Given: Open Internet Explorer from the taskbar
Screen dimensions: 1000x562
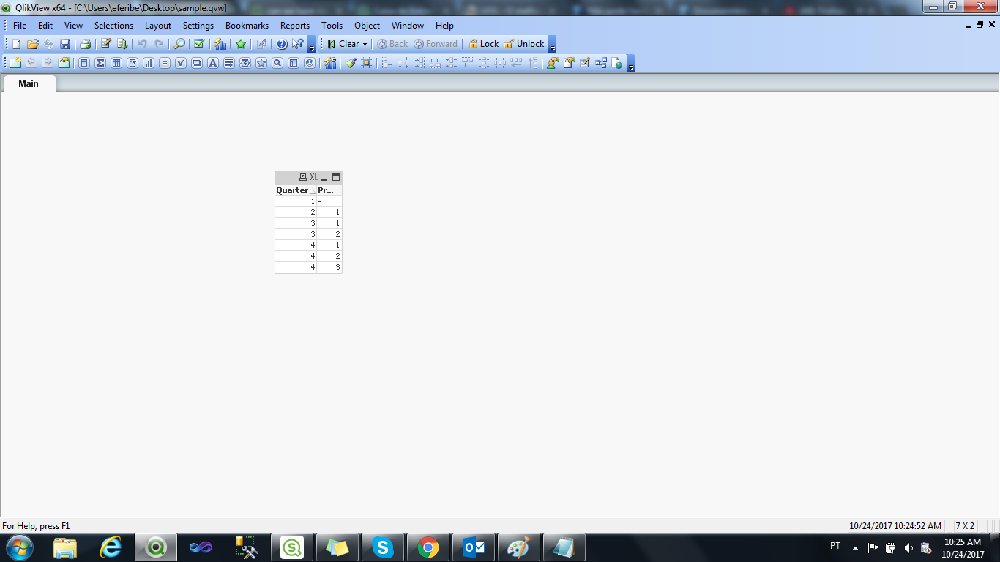Looking at the screenshot, I should tap(111, 547).
